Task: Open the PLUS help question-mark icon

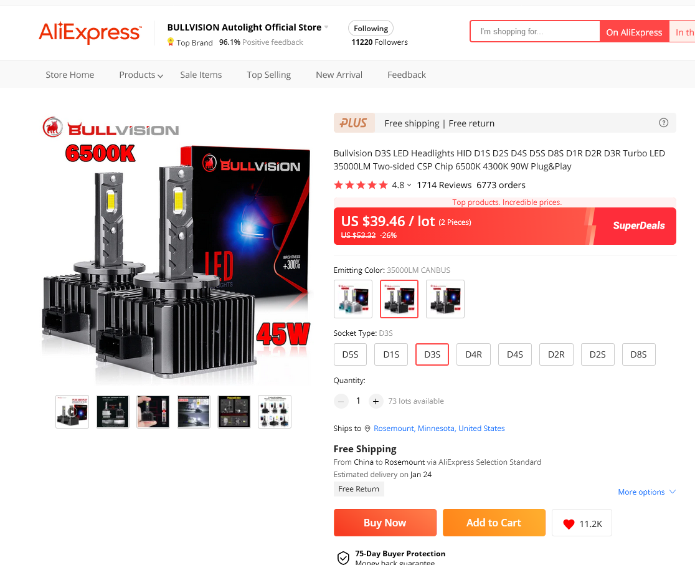Action: coord(663,123)
